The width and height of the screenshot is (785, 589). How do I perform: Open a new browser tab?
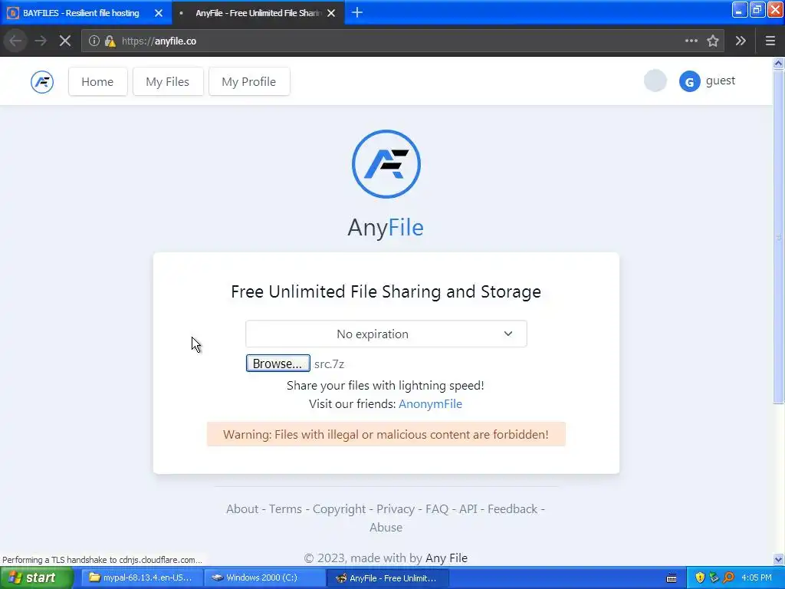tap(357, 12)
